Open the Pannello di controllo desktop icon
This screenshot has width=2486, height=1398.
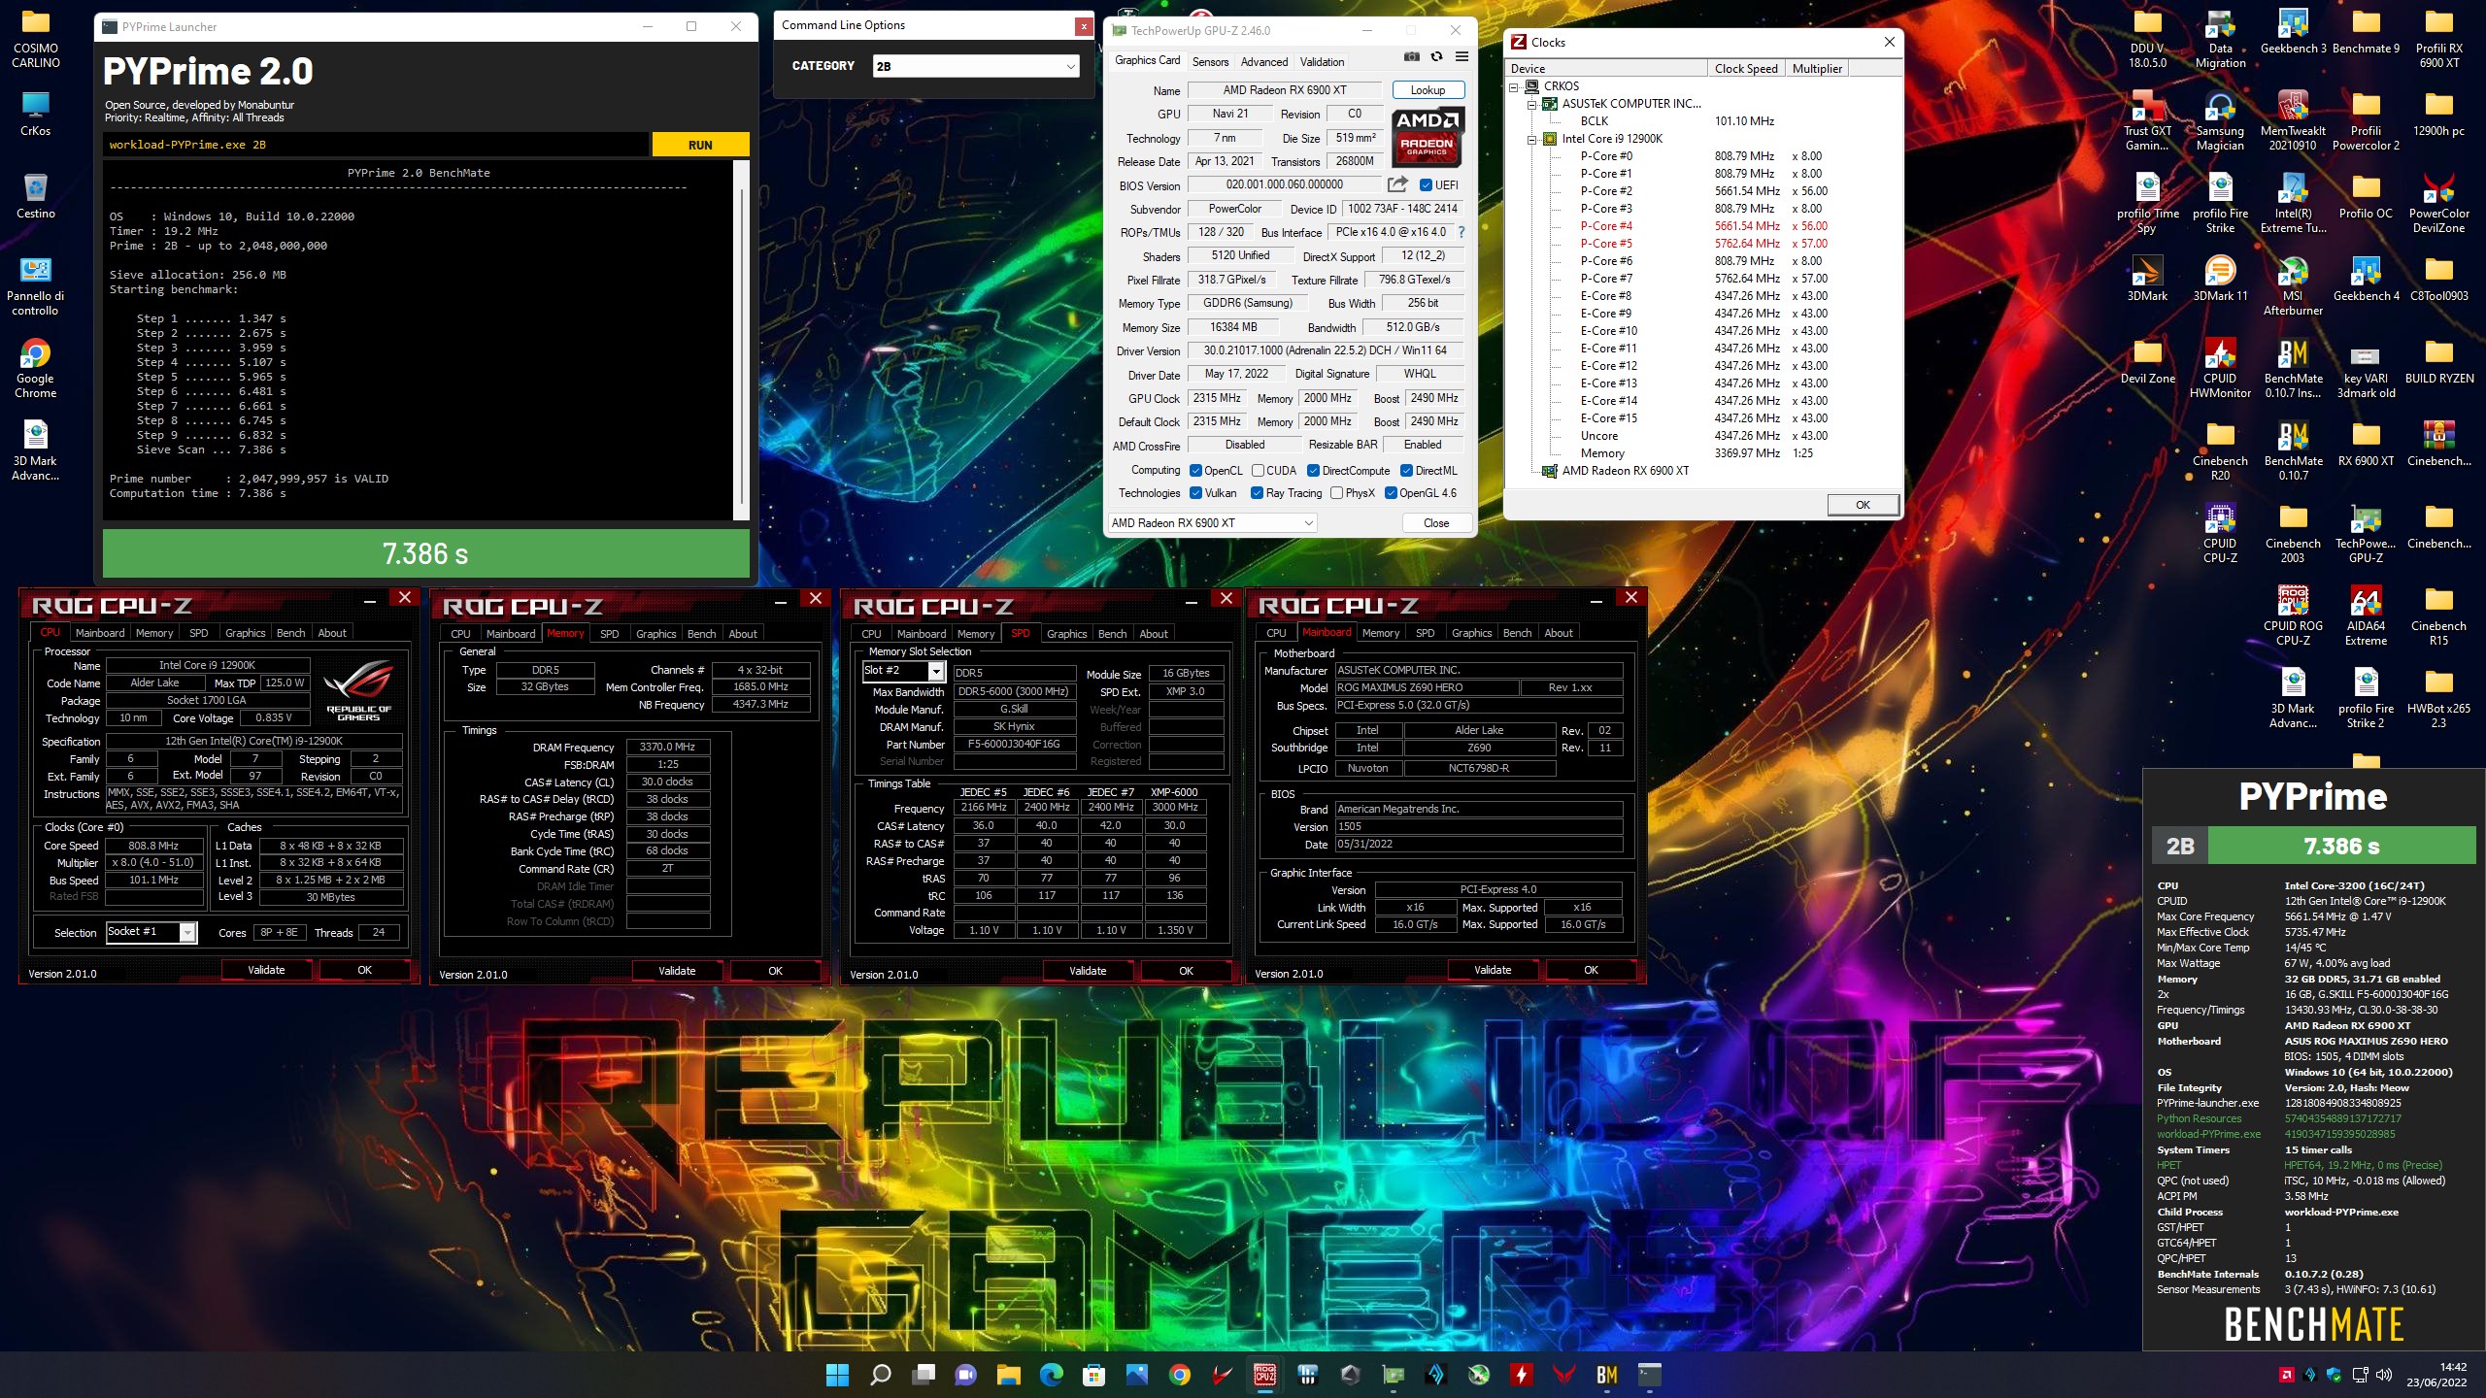pyautogui.click(x=35, y=286)
